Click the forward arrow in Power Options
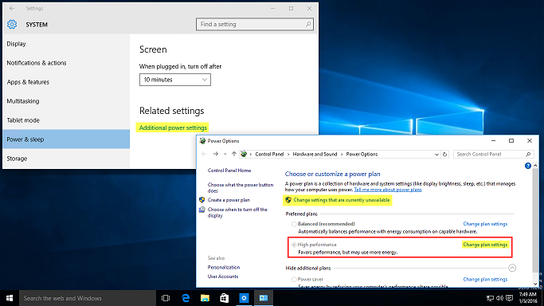 coord(215,154)
